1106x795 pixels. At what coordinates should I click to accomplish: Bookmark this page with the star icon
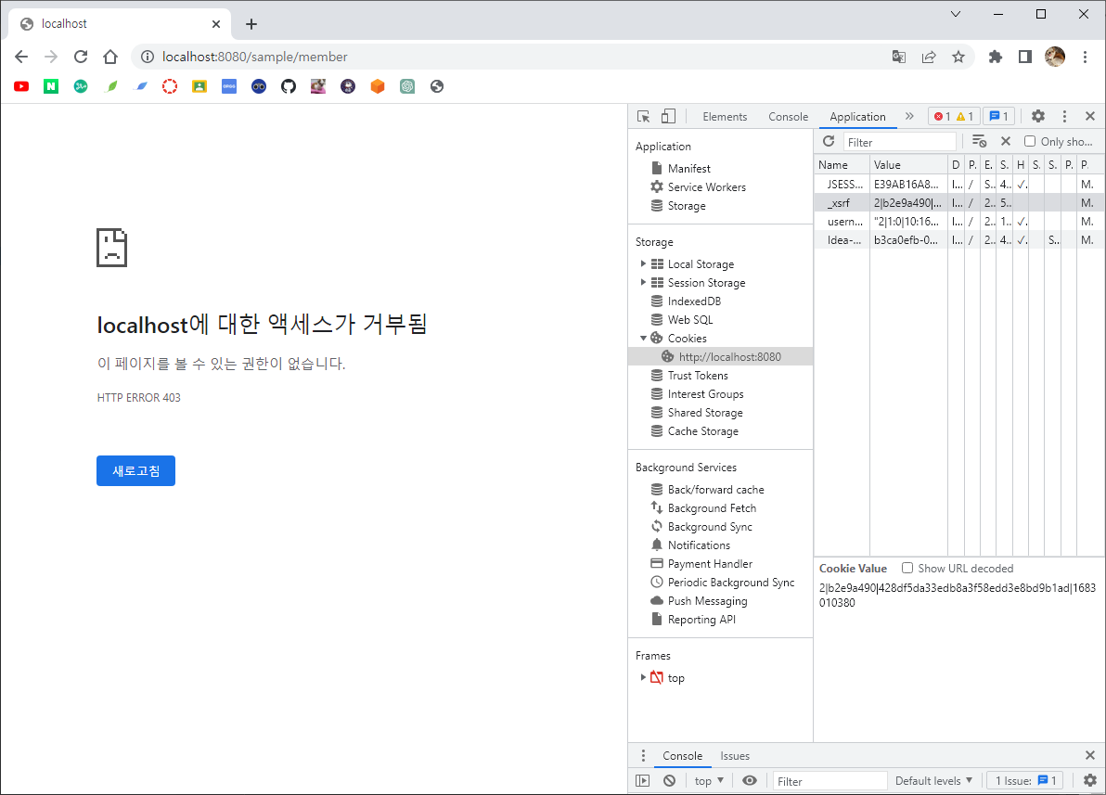coord(958,57)
